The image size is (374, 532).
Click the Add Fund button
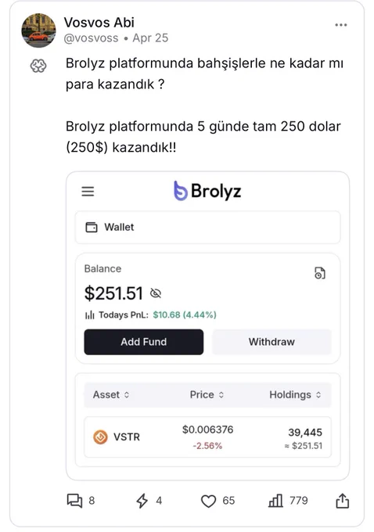pyautogui.click(x=144, y=342)
